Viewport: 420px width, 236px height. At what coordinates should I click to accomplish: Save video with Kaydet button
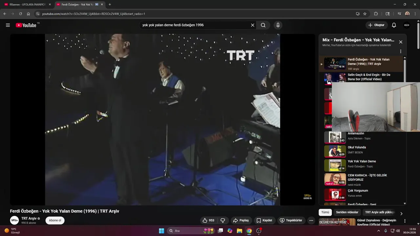click(x=264, y=220)
